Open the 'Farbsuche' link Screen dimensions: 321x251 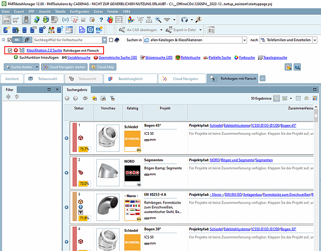247,57
